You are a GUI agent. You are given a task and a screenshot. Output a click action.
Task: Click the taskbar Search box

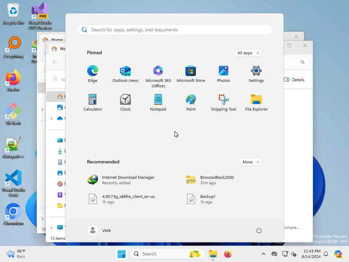pyautogui.click(x=167, y=254)
